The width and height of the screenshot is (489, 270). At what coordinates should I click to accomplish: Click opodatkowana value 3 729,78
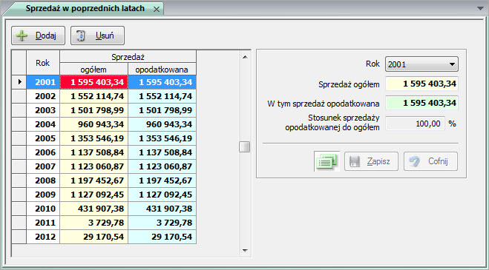[163, 223]
